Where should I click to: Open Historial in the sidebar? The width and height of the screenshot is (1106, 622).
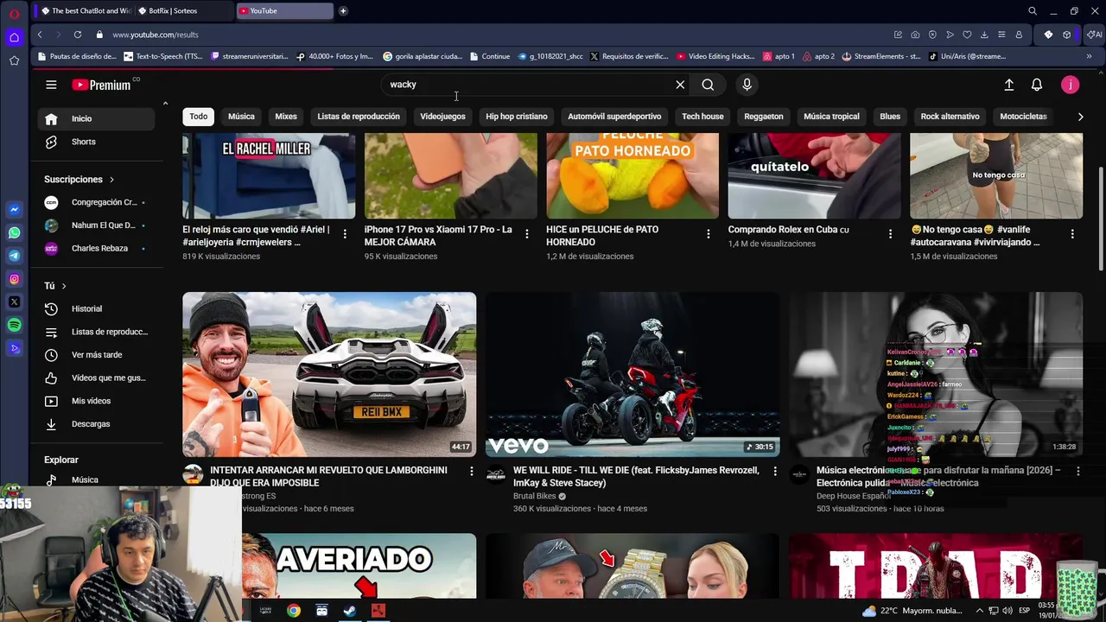[x=94, y=309]
